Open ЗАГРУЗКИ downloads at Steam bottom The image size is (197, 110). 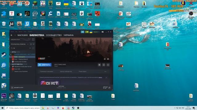pyautogui.click(x=61, y=87)
